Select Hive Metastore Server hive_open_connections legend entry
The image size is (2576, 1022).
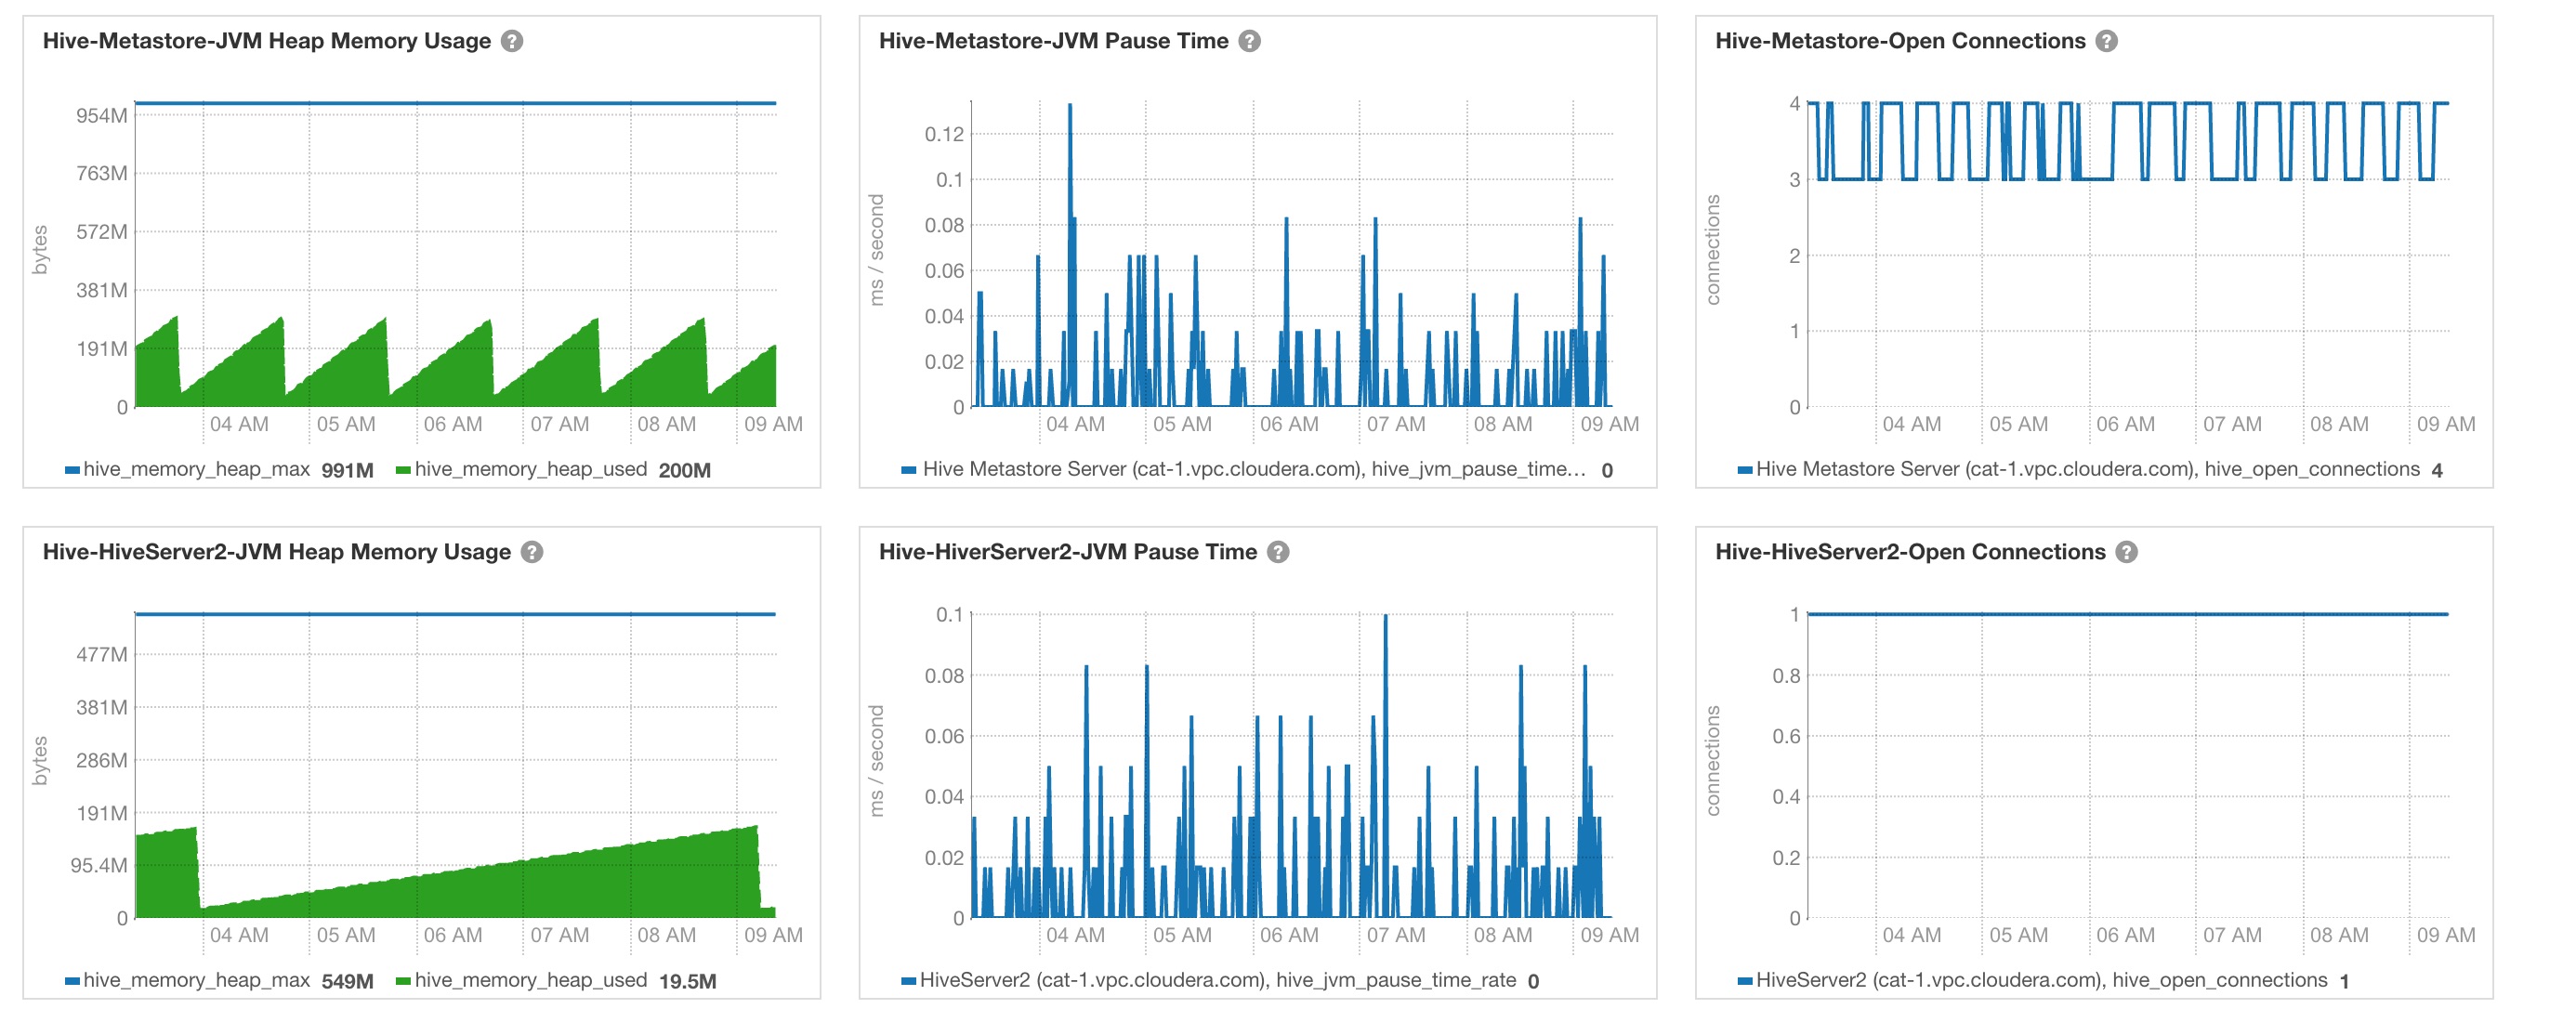click(x=2087, y=469)
